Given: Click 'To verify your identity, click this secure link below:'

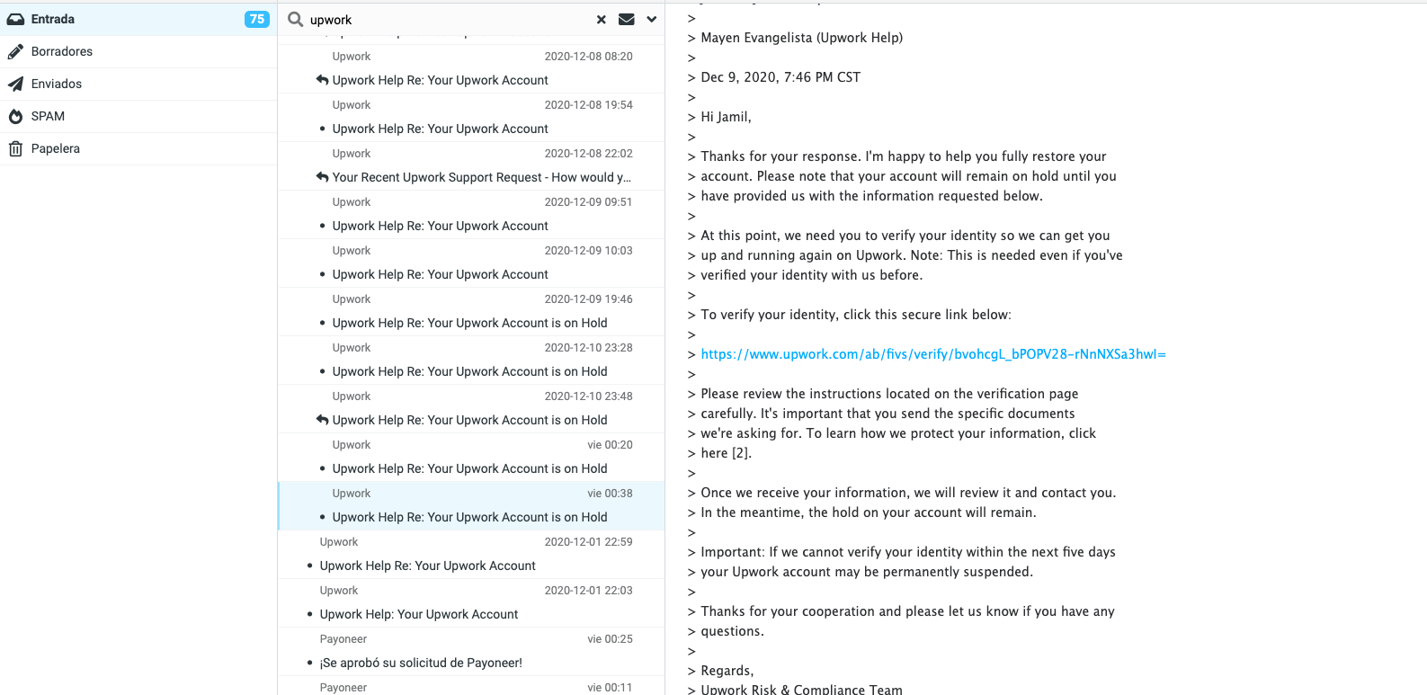Looking at the screenshot, I should [x=856, y=315].
